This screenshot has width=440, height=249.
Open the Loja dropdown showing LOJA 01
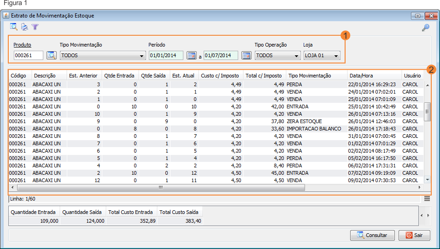pos(322,55)
